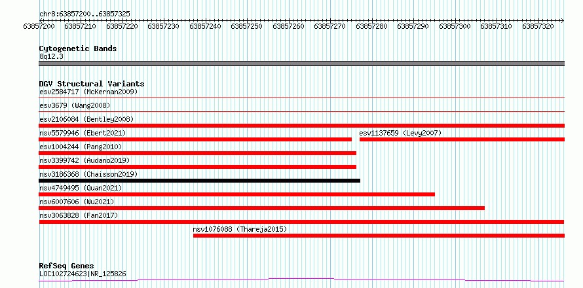Viewport: 583px width, 288px height.
Task: Open the esv2106084 (Bentley2008) variant label
Action: coord(86,119)
